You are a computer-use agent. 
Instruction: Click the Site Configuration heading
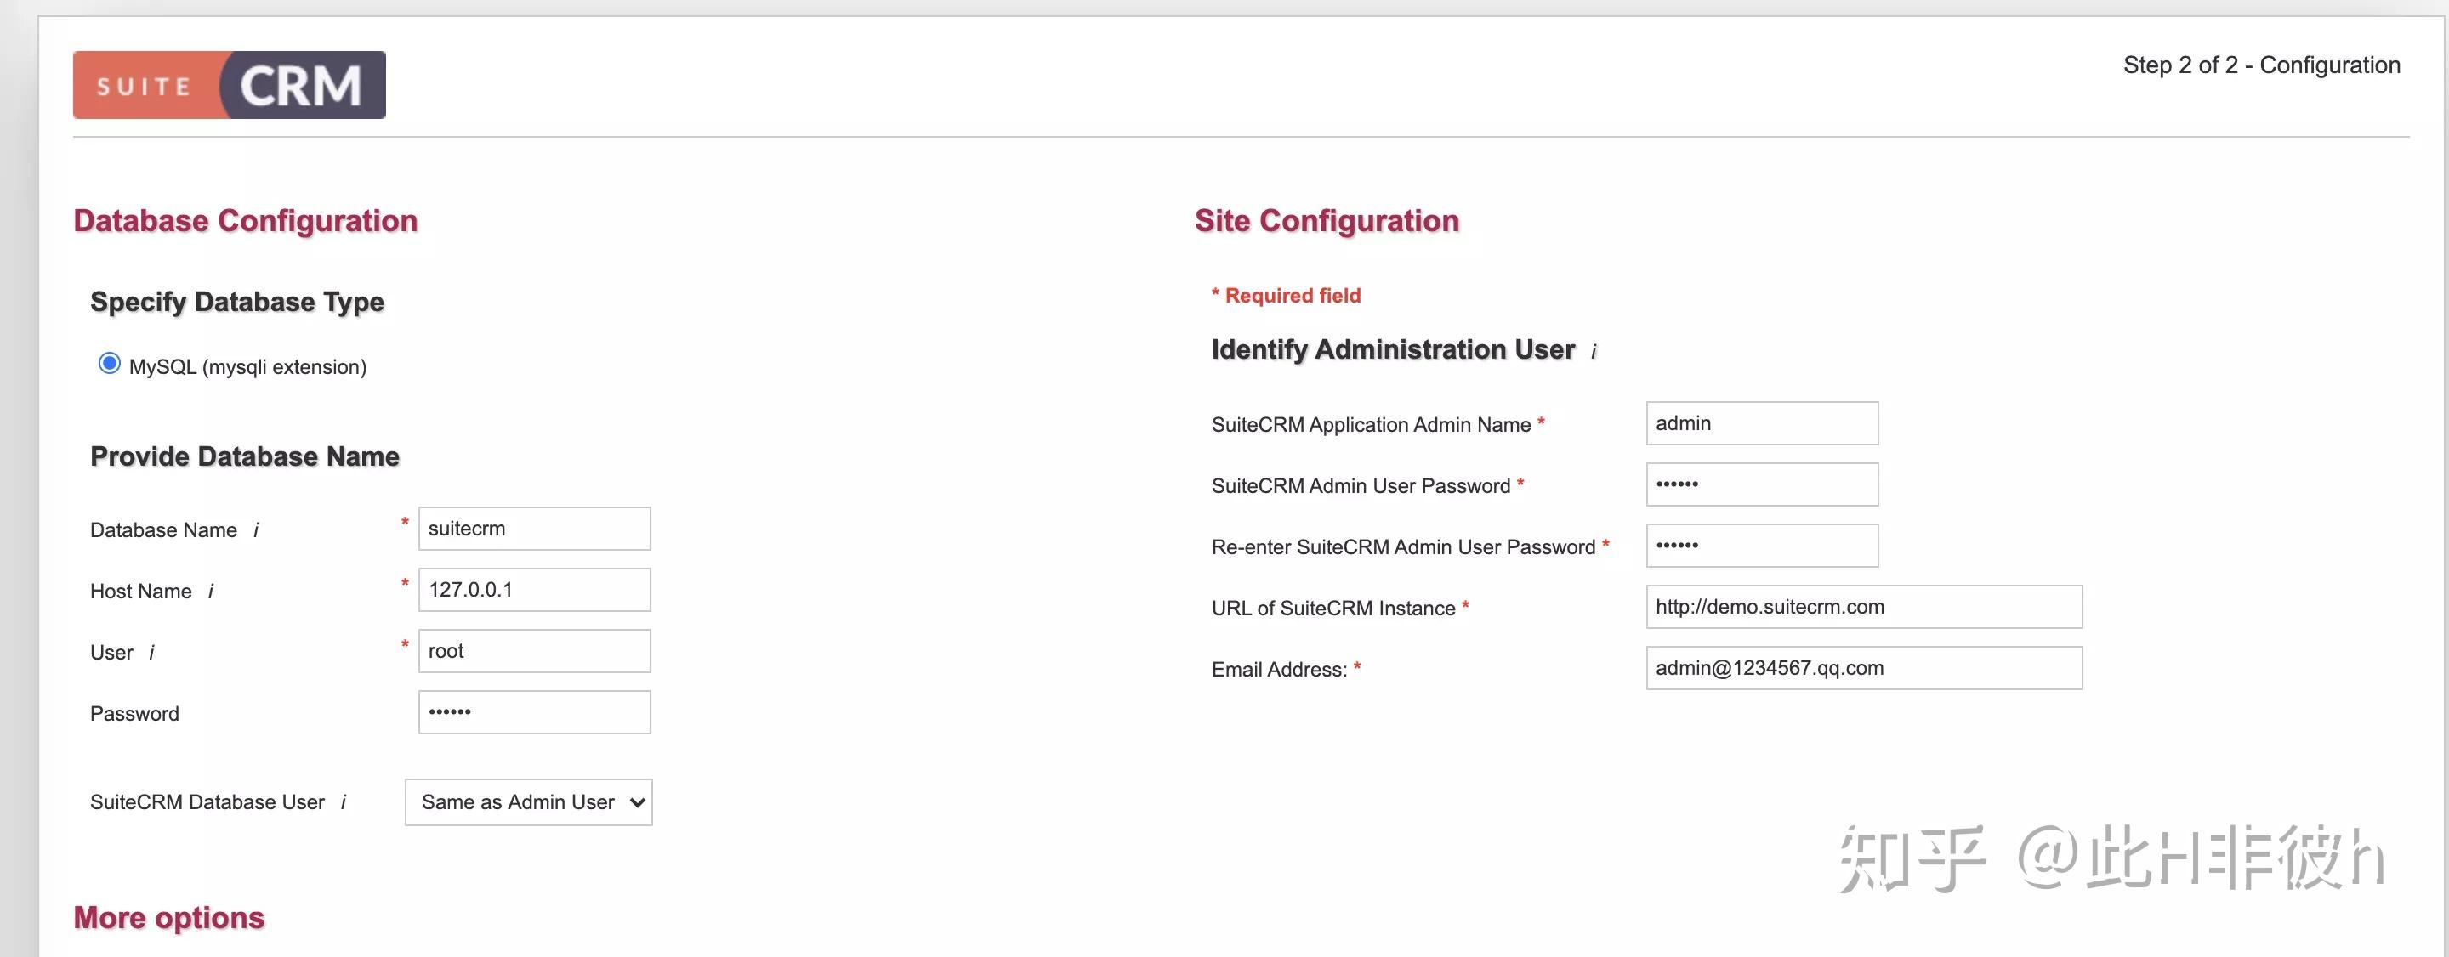(1328, 219)
